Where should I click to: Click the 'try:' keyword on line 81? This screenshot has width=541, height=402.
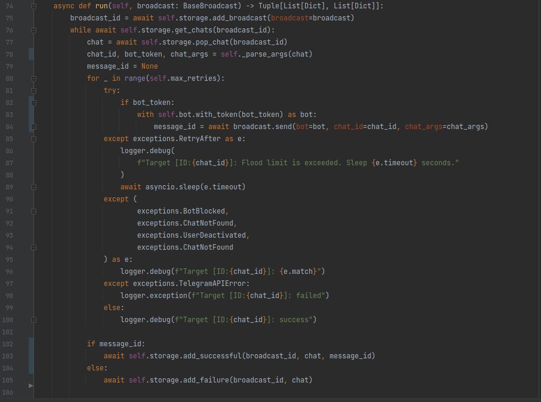112,90
